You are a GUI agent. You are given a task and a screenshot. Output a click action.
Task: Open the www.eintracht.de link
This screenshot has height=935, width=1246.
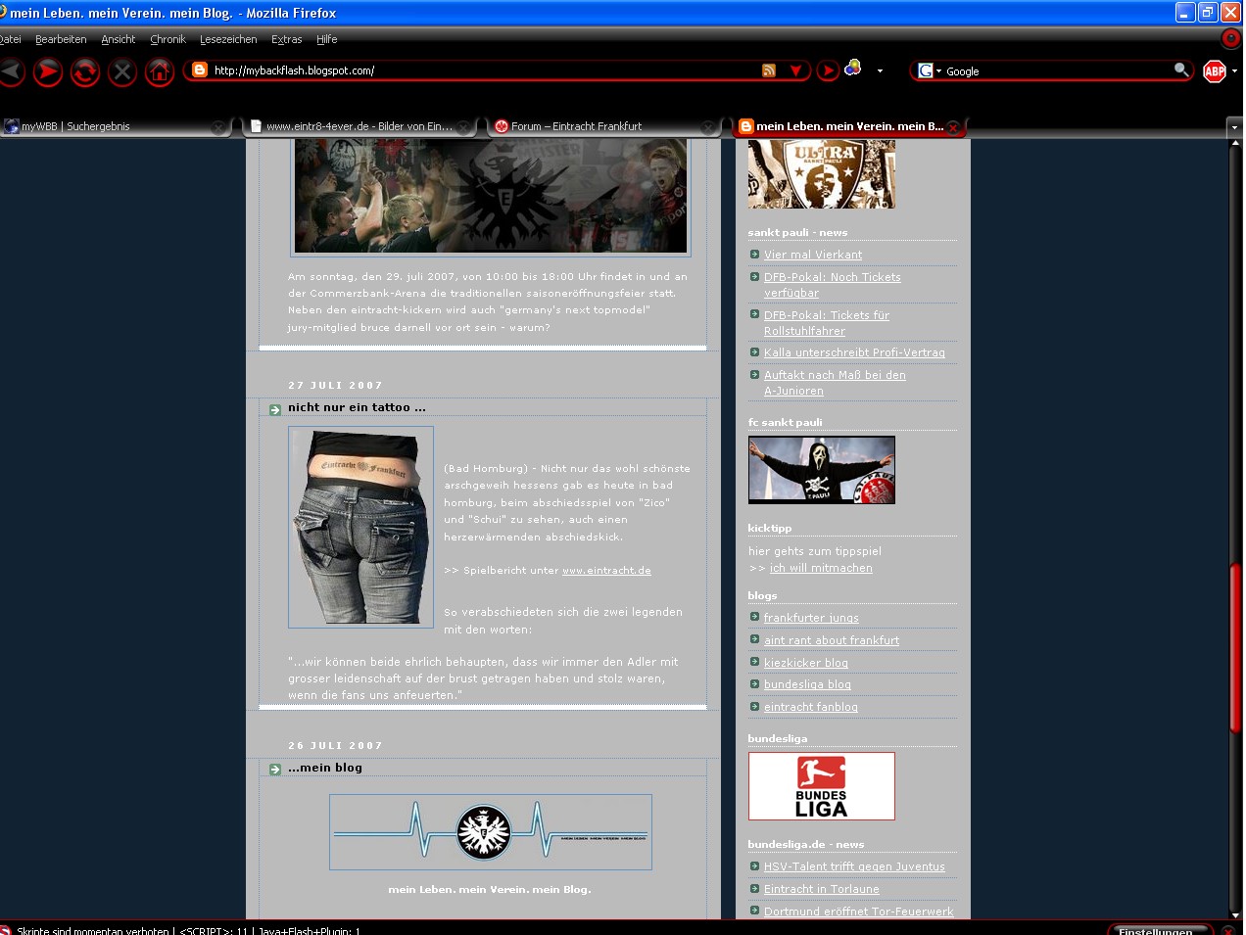[x=606, y=570]
